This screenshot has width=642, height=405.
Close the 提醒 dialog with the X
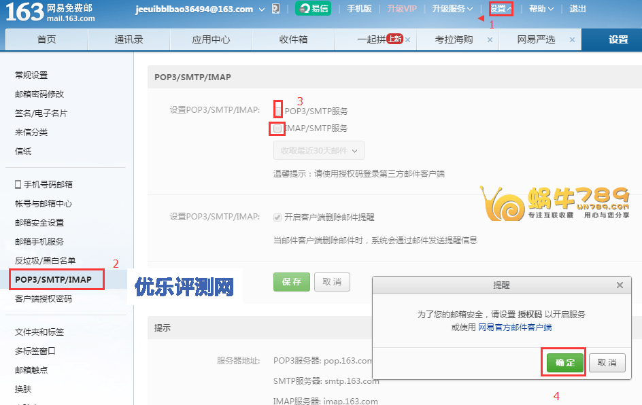pos(620,285)
